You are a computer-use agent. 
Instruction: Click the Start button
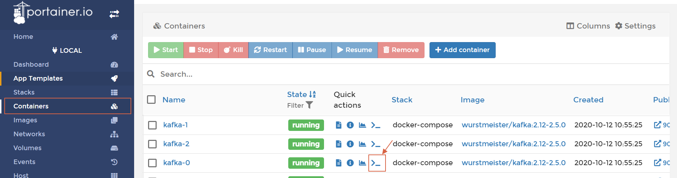[x=166, y=50]
